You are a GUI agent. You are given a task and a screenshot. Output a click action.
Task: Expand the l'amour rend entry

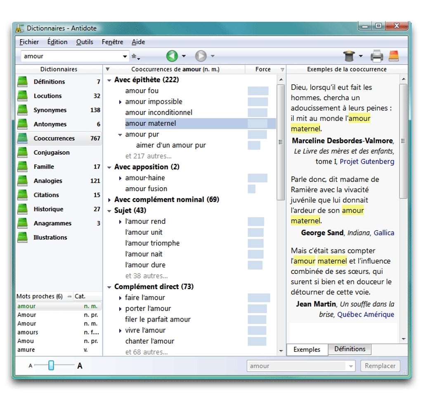pyautogui.click(x=120, y=221)
